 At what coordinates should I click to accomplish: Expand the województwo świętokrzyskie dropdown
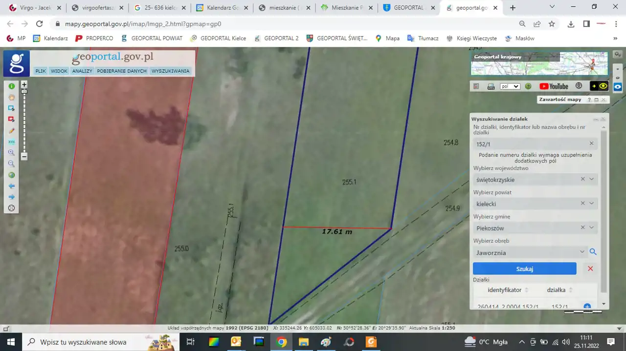point(591,179)
